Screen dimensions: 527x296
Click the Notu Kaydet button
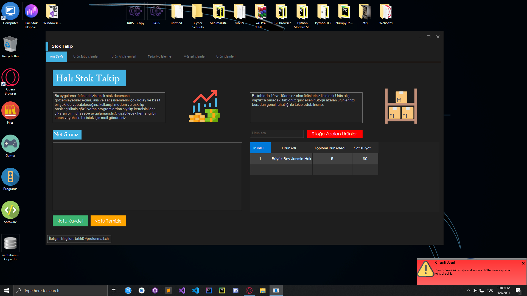[70, 221]
